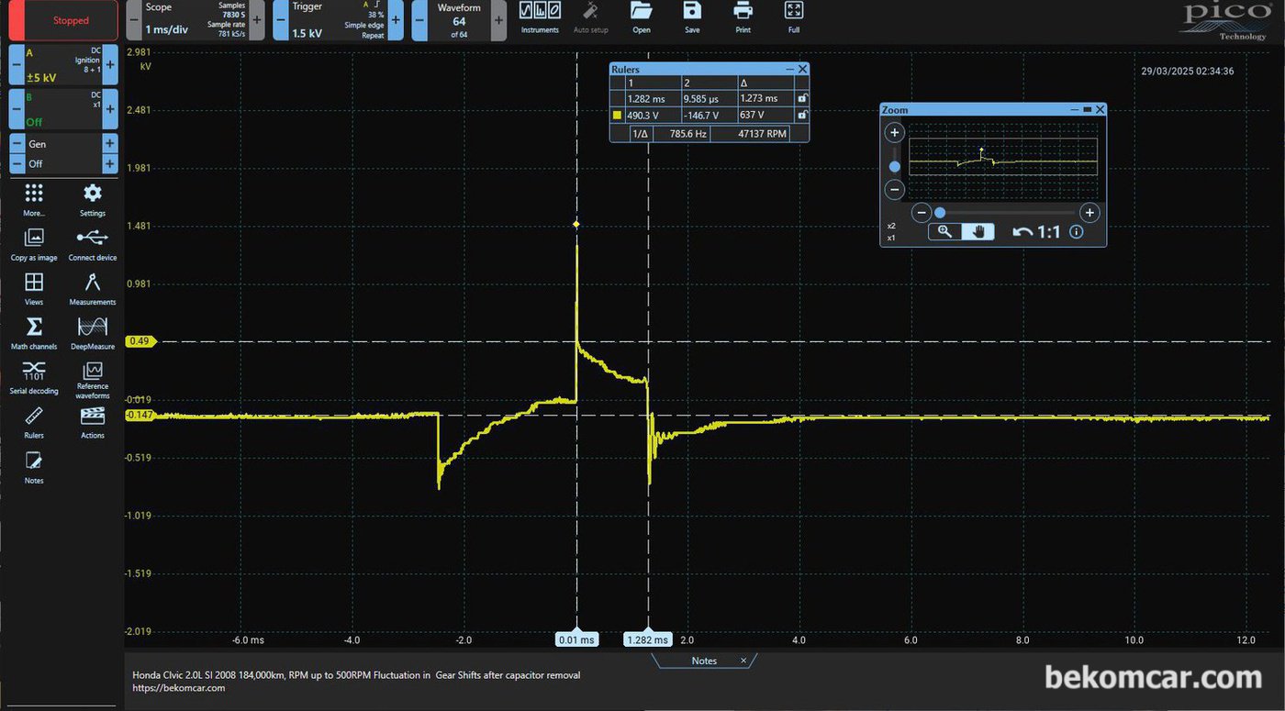The image size is (1285, 711).
Task: Select the Notes tab at bottom
Action: point(704,661)
